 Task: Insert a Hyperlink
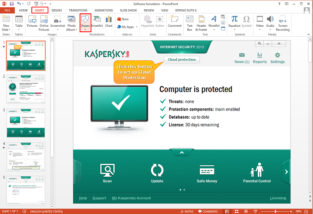coord(147,22)
